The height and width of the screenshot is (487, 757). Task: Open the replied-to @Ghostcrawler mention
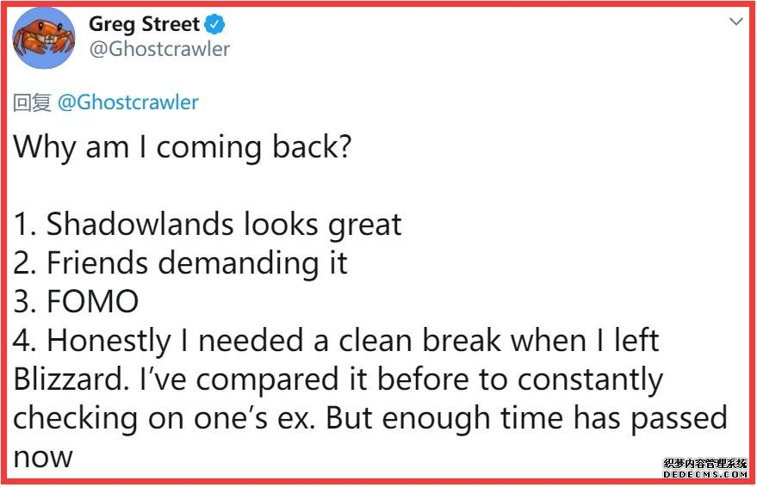coord(127,102)
